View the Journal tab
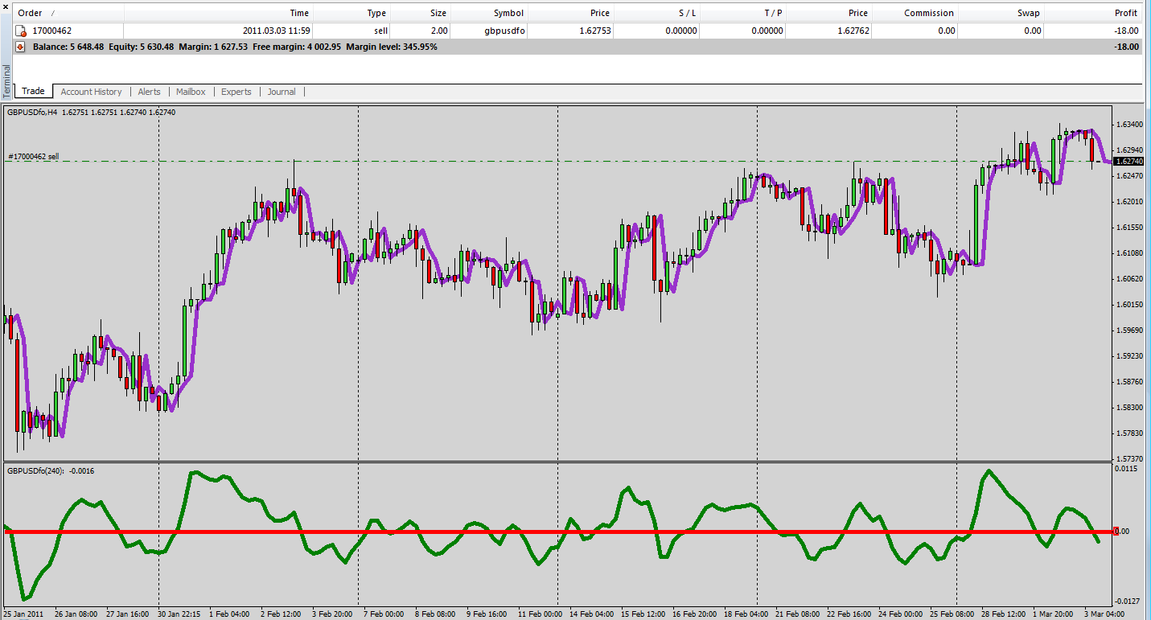 click(x=282, y=92)
